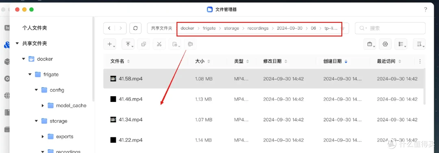The width and height of the screenshot is (439, 153).
Task: Open 个人文件夹 in the sidebar
Action: coord(35,28)
